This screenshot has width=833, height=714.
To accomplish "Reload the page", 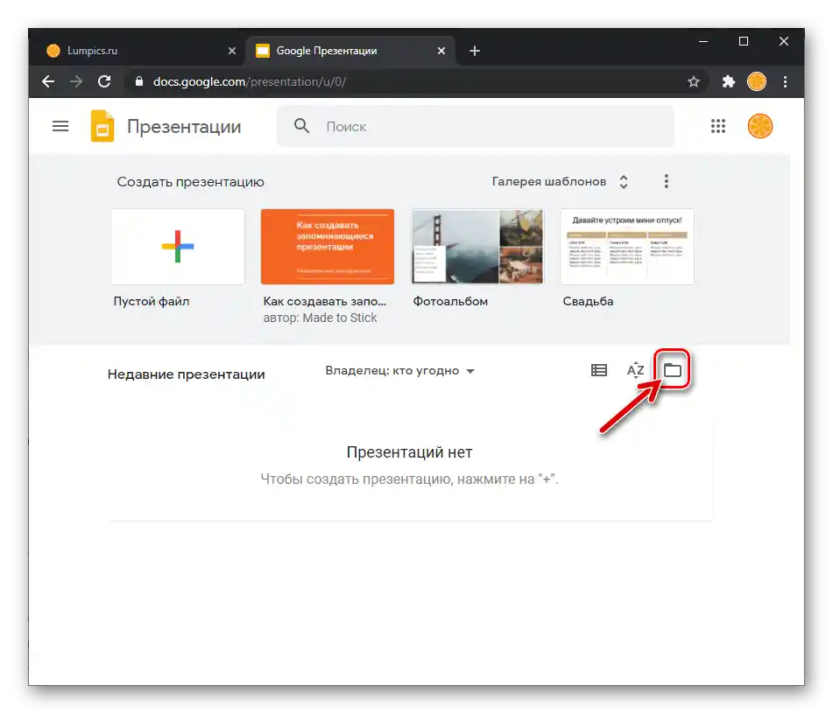I will [x=104, y=81].
